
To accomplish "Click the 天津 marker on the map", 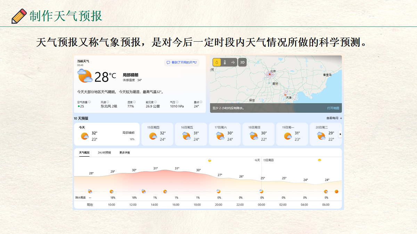I will [x=286, y=95].
